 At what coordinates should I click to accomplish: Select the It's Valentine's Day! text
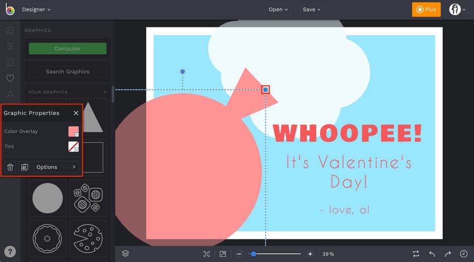tap(349, 172)
